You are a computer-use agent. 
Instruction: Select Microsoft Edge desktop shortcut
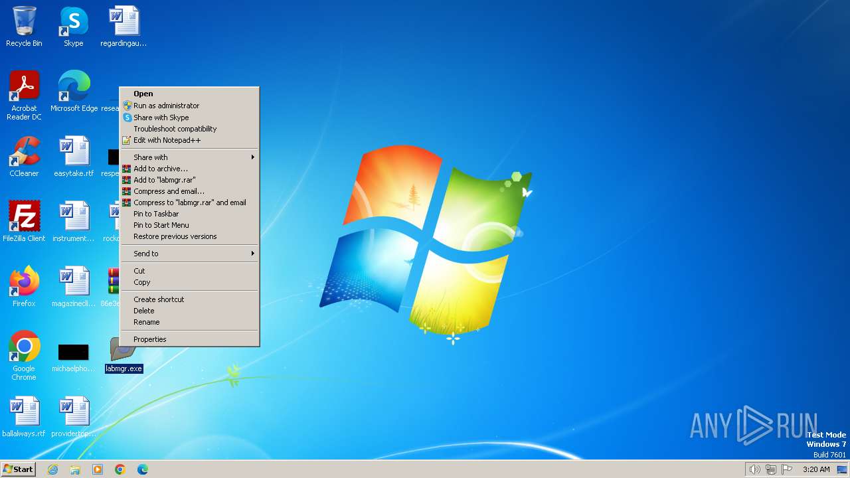(74, 92)
